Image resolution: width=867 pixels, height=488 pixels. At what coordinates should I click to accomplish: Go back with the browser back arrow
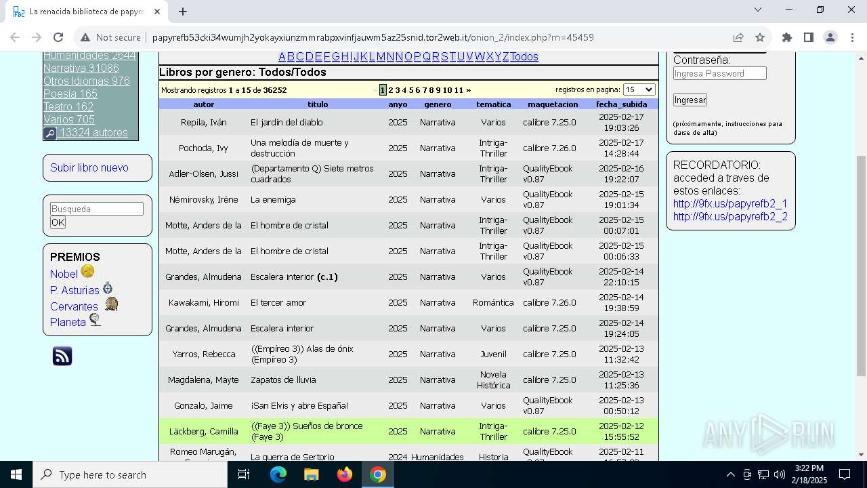15,38
